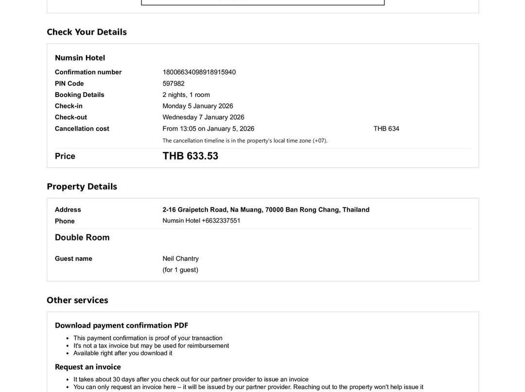The image size is (525, 392).
Task: Click the check-in date Monday 5 January 2026
Action: click(x=198, y=106)
